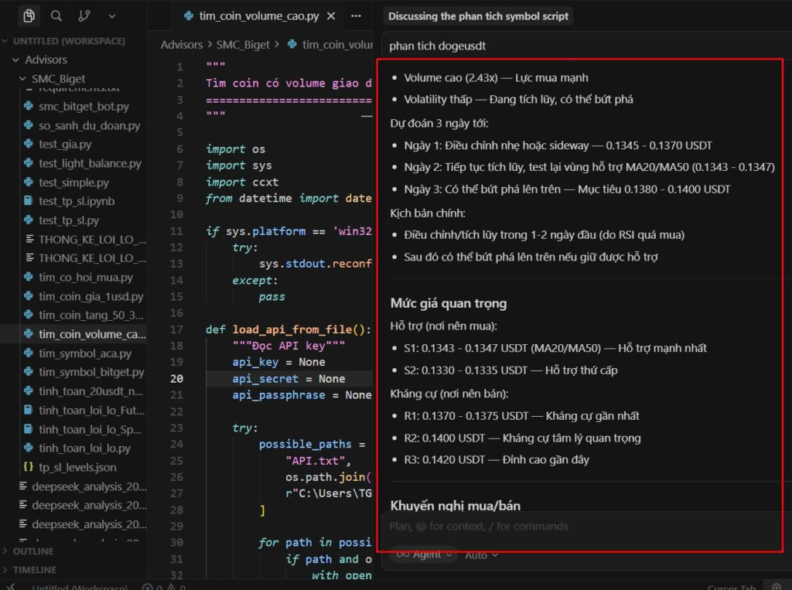Click the tp_sl_levels.json file icon
The image size is (792, 590).
tap(29, 467)
